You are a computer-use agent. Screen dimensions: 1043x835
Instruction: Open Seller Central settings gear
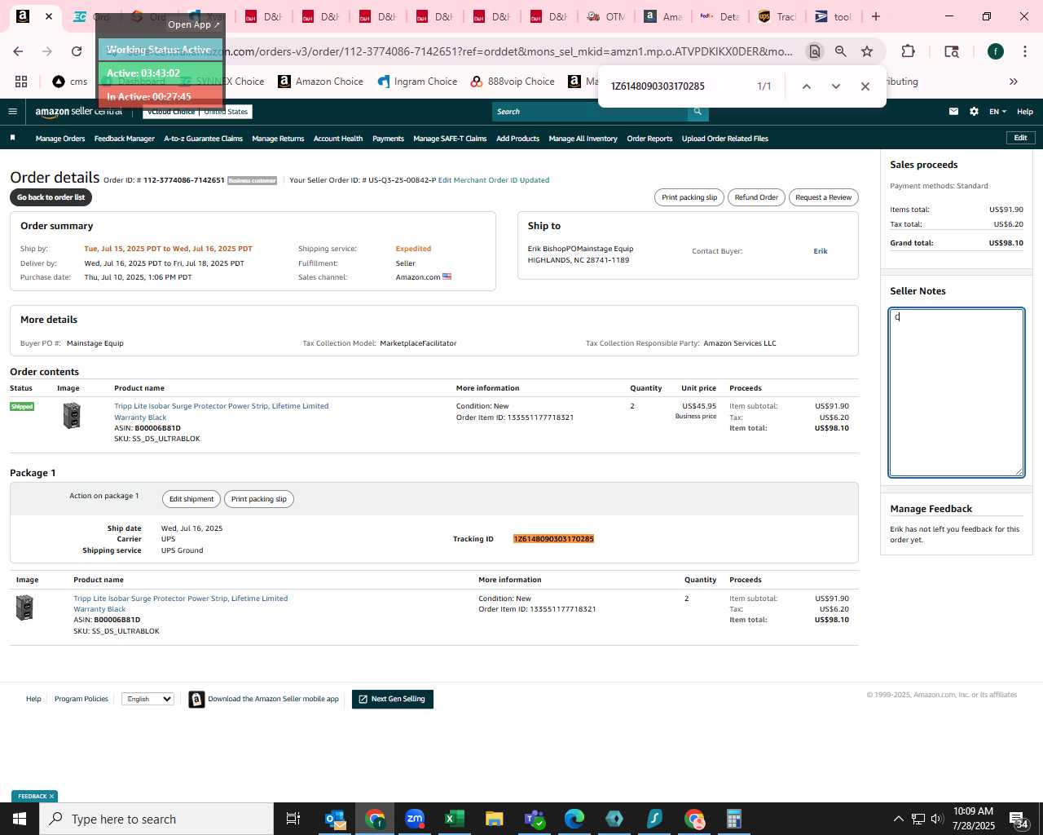(974, 112)
